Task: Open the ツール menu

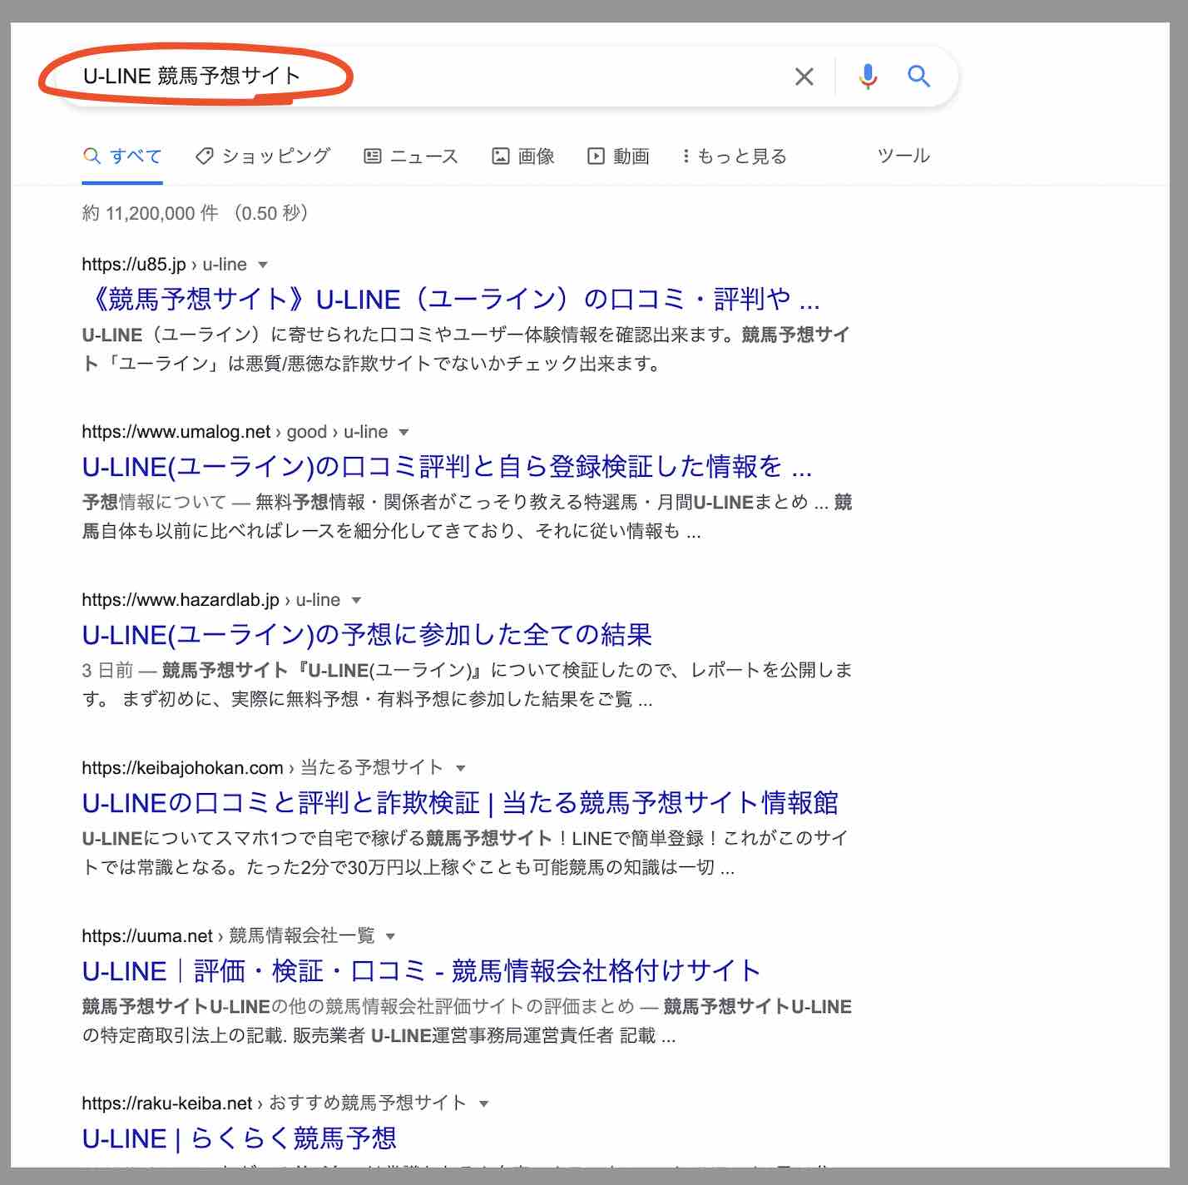Action: click(903, 156)
